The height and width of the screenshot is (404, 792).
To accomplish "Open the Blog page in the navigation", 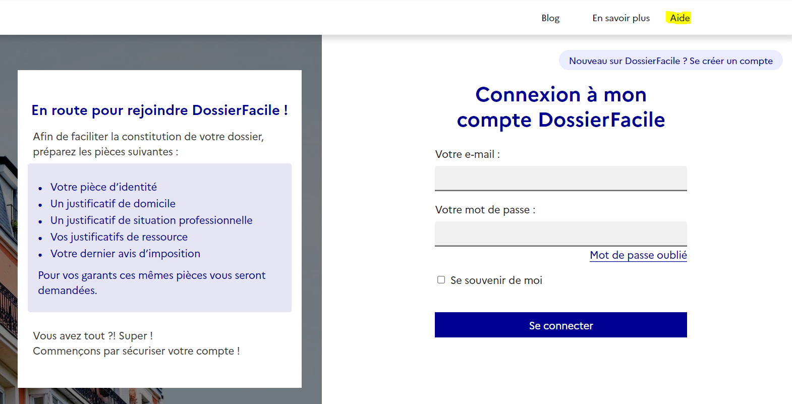I will pyautogui.click(x=550, y=18).
